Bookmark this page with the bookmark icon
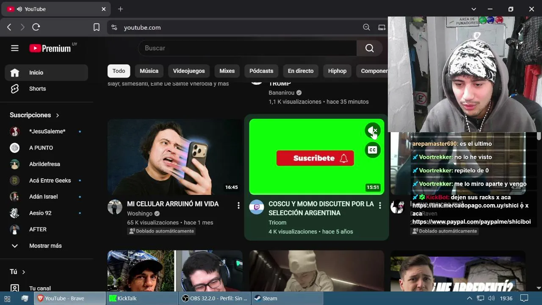The image size is (542, 305). [x=97, y=28]
